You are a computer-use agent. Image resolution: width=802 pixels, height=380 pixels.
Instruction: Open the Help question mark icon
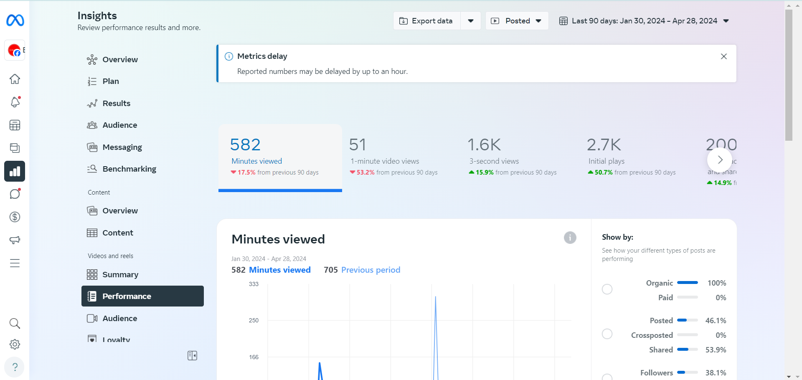15,367
